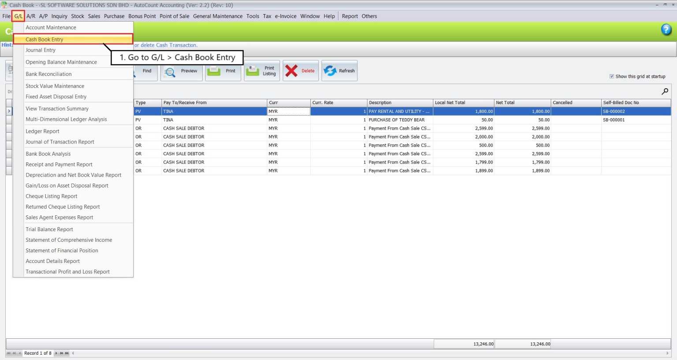Image resolution: width=677 pixels, height=360 pixels.
Task: Open Ledger Report from menu
Action: [x=73, y=131]
